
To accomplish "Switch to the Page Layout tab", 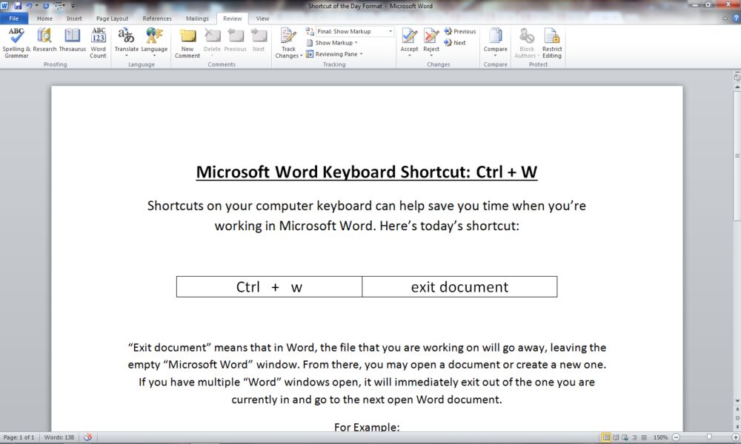I will point(112,18).
